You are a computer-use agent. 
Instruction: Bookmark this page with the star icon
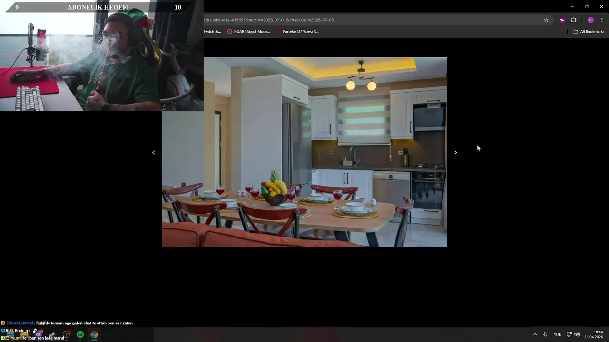[546, 20]
